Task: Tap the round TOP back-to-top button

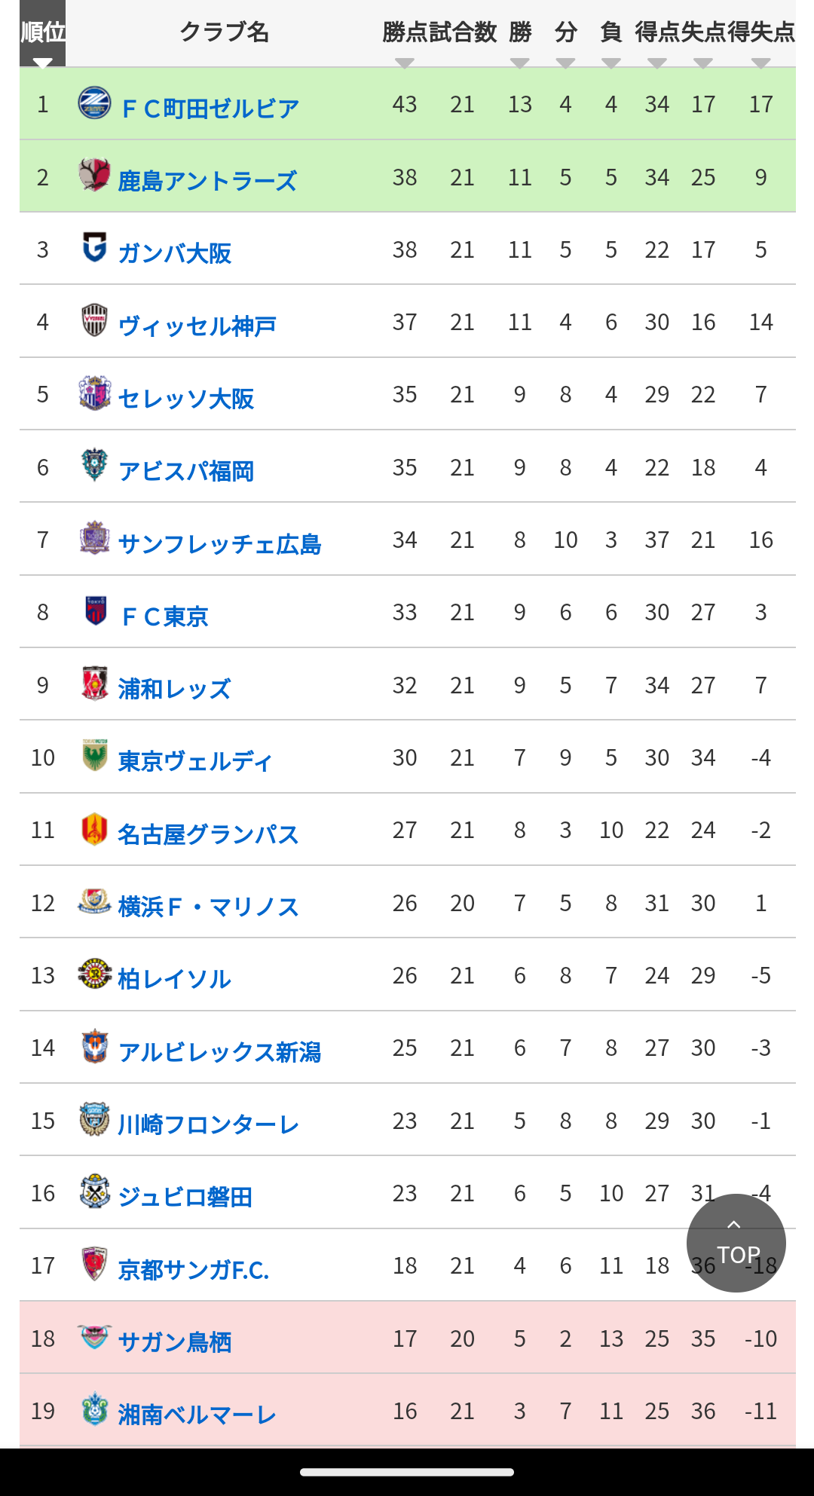Action: coord(736,1243)
